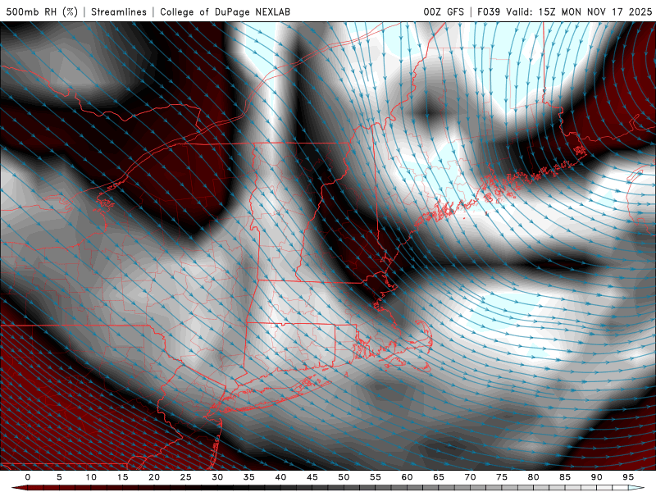Click the 65 tick label on the color scale
This screenshot has height=492, width=656.
click(x=439, y=477)
